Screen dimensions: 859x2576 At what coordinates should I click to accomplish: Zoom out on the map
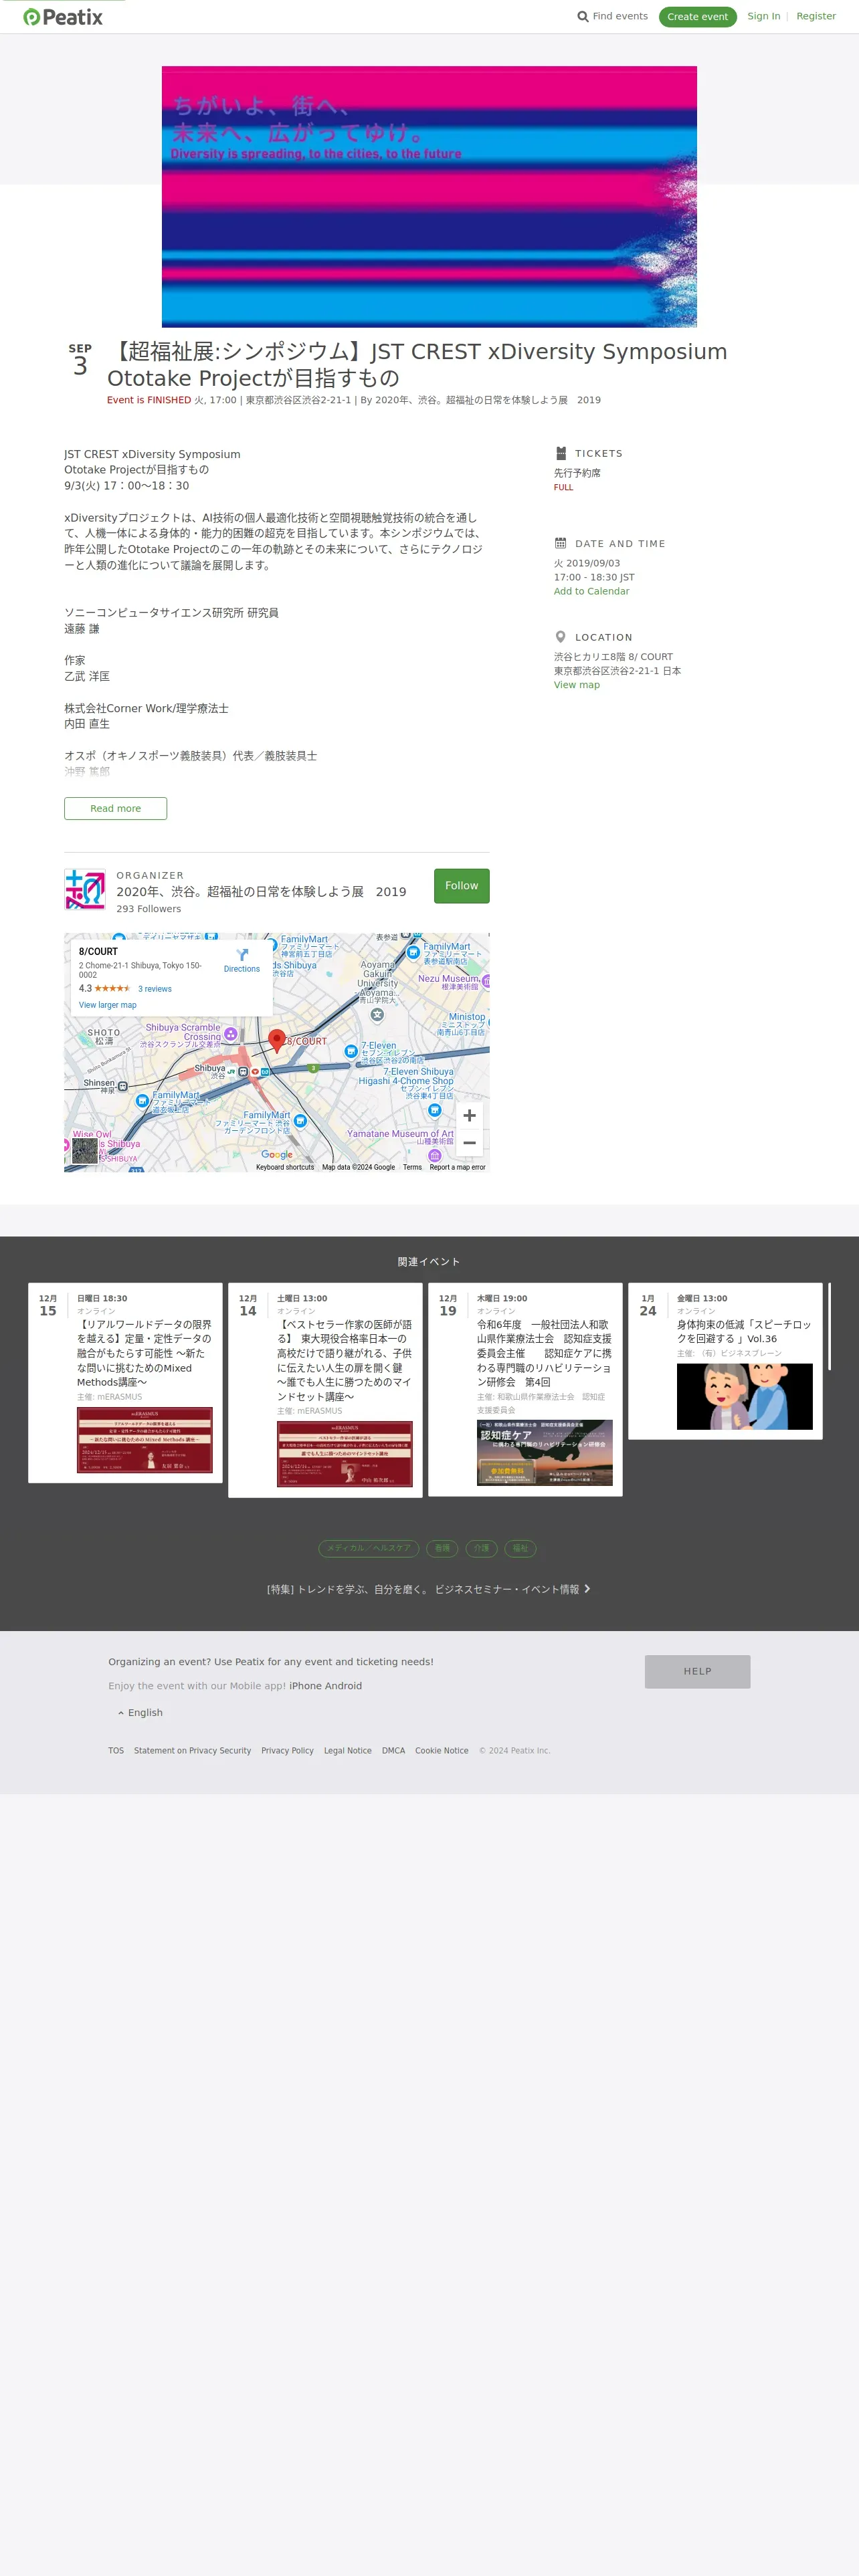(469, 1143)
